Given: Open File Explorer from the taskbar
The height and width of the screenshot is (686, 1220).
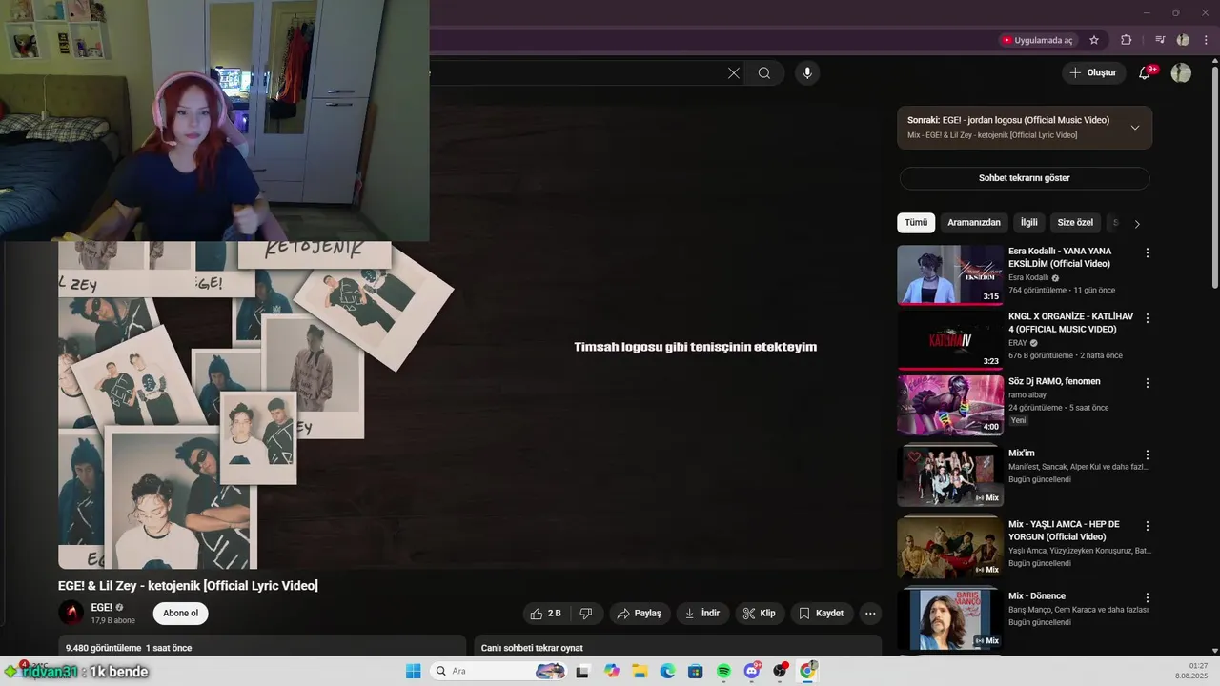Looking at the screenshot, I should (x=640, y=671).
